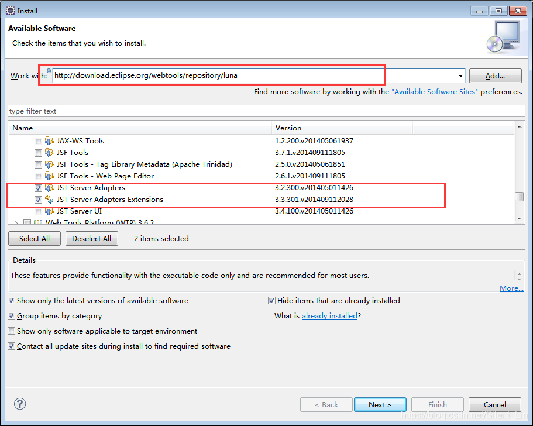This screenshot has height=426, width=533.
Task: Maximize the Install window
Action: pyautogui.click(x=498, y=11)
